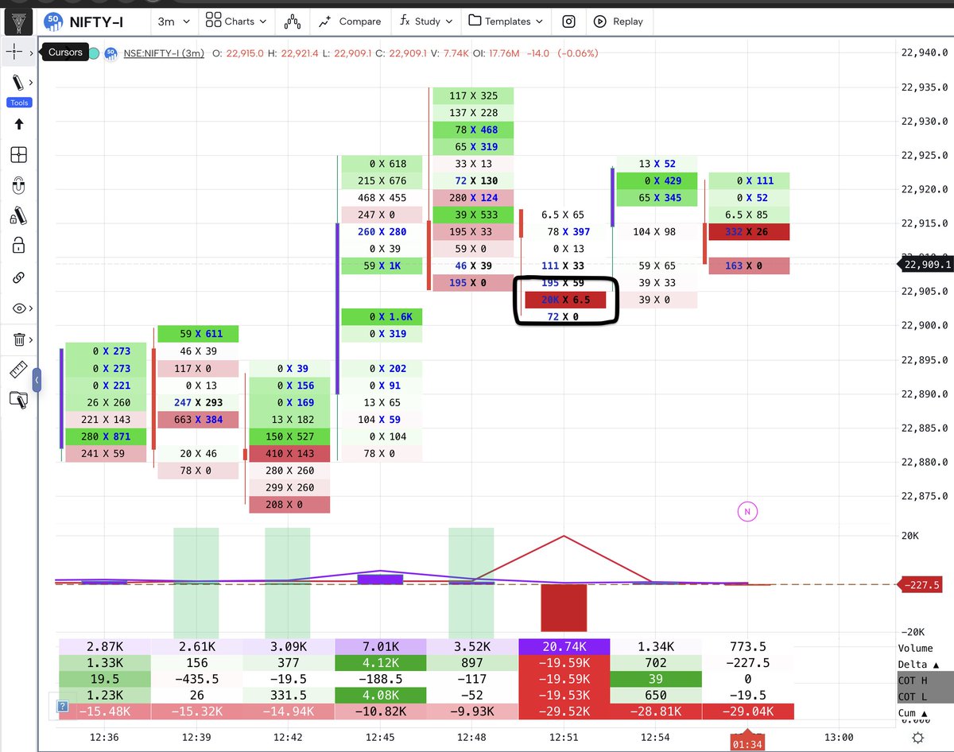Click the 20.74K volume cell
The width and height of the screenshot is (954, 752).
[x=564, y=647]
